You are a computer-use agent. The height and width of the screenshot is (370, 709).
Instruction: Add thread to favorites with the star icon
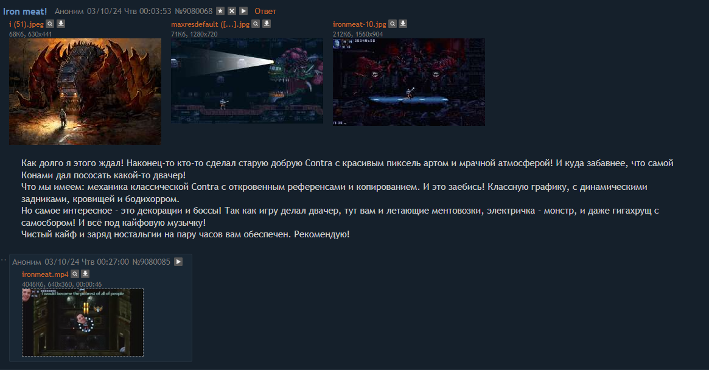[220, 11]
